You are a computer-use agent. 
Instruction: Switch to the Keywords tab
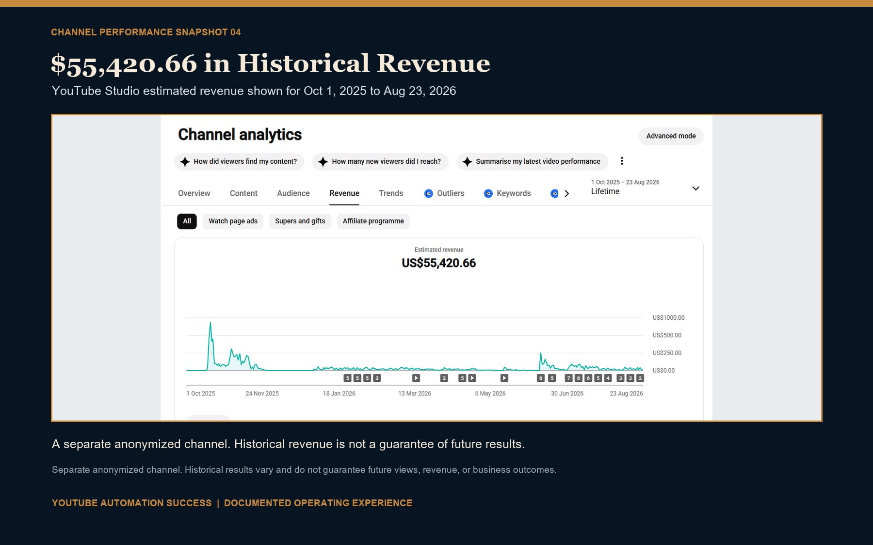(507, 193)
